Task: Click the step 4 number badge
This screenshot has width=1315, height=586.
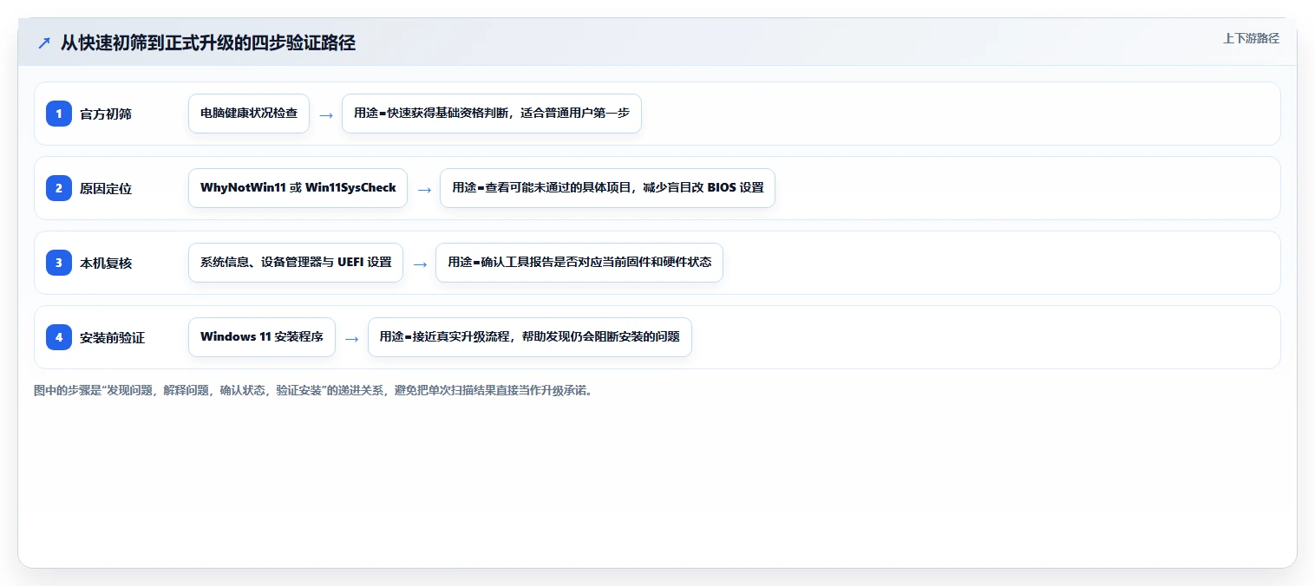Action: 59,337
